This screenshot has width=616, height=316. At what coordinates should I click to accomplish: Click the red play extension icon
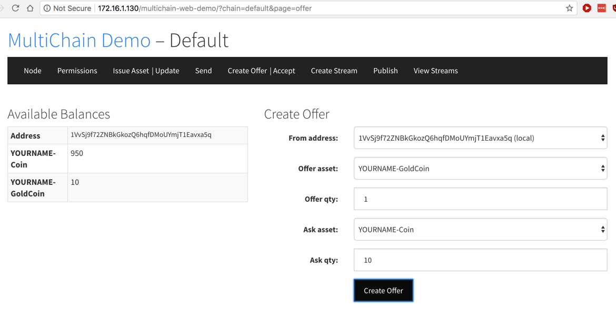(587, 8)
